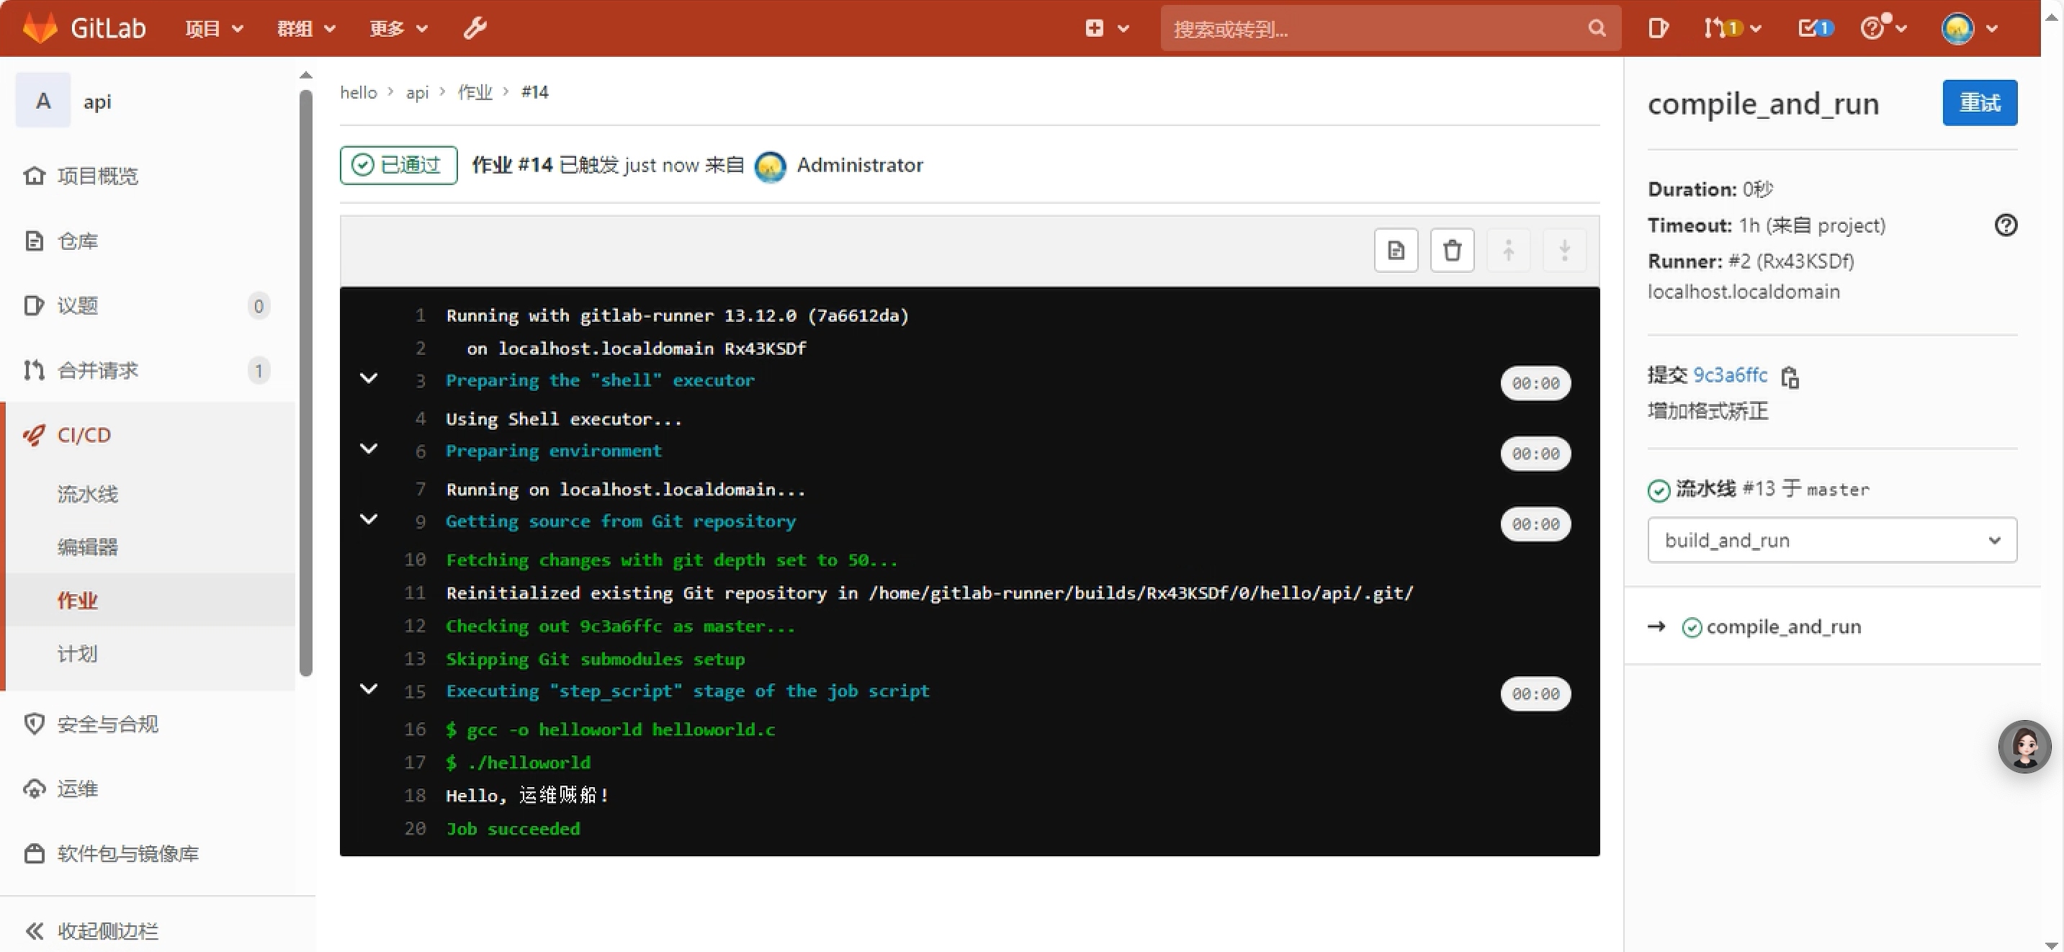Collapse the 'Preparing the shell executor' section
The image size is (2064, 952).
[x=369, y=379]
